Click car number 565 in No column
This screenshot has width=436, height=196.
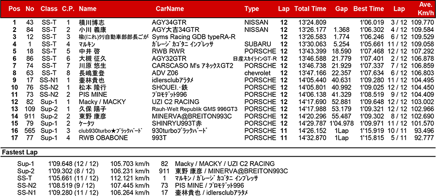[30, 131]
